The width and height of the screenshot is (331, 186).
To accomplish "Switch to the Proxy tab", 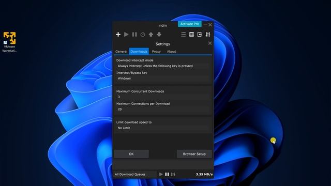I will pos(156,52).
